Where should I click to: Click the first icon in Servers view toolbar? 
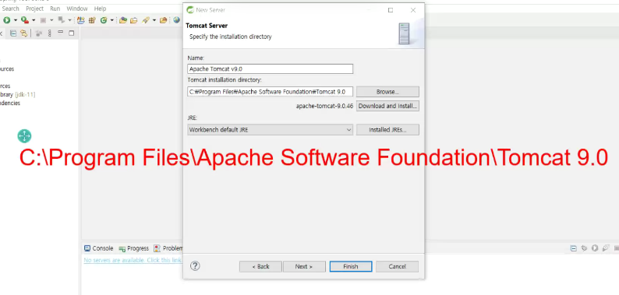[574, 248]
